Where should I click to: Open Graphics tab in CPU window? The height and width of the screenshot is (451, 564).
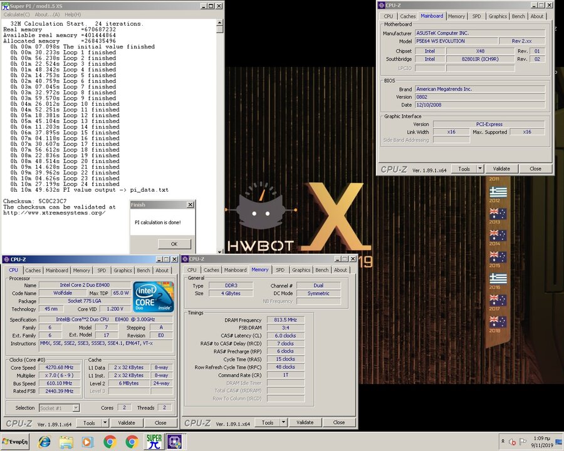point(123,270)
